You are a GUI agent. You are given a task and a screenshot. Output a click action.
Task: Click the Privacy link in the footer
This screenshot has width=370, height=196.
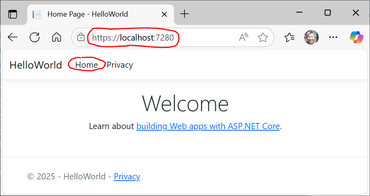tap(127, 177)
